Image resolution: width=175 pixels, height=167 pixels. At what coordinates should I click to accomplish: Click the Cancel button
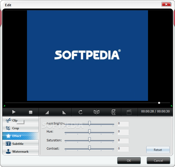click(x=158, y=160)
